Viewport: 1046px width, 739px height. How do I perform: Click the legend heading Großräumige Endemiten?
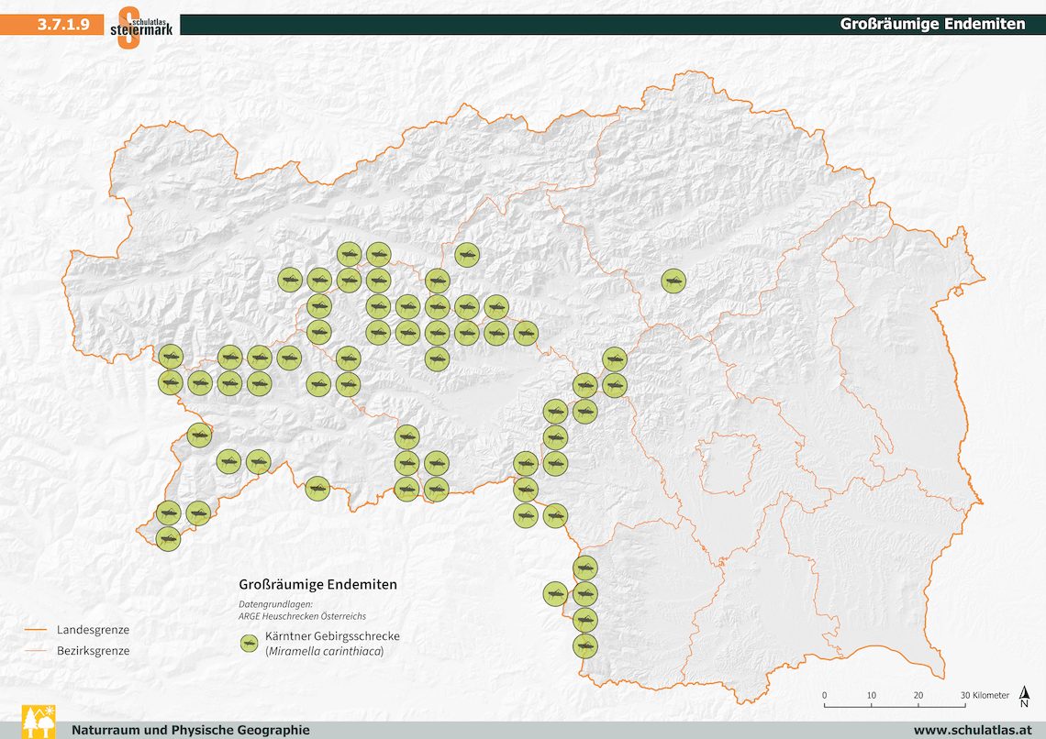(x=317, y=584)
